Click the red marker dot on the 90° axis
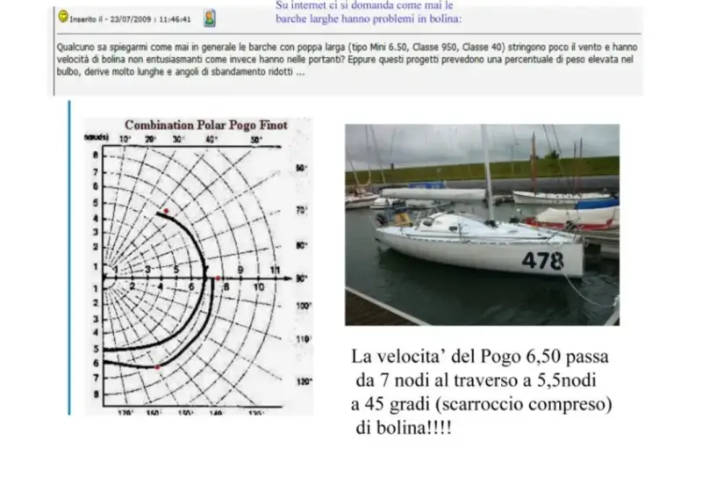Screen dimensions: 702x499 [x=218, y=278]
